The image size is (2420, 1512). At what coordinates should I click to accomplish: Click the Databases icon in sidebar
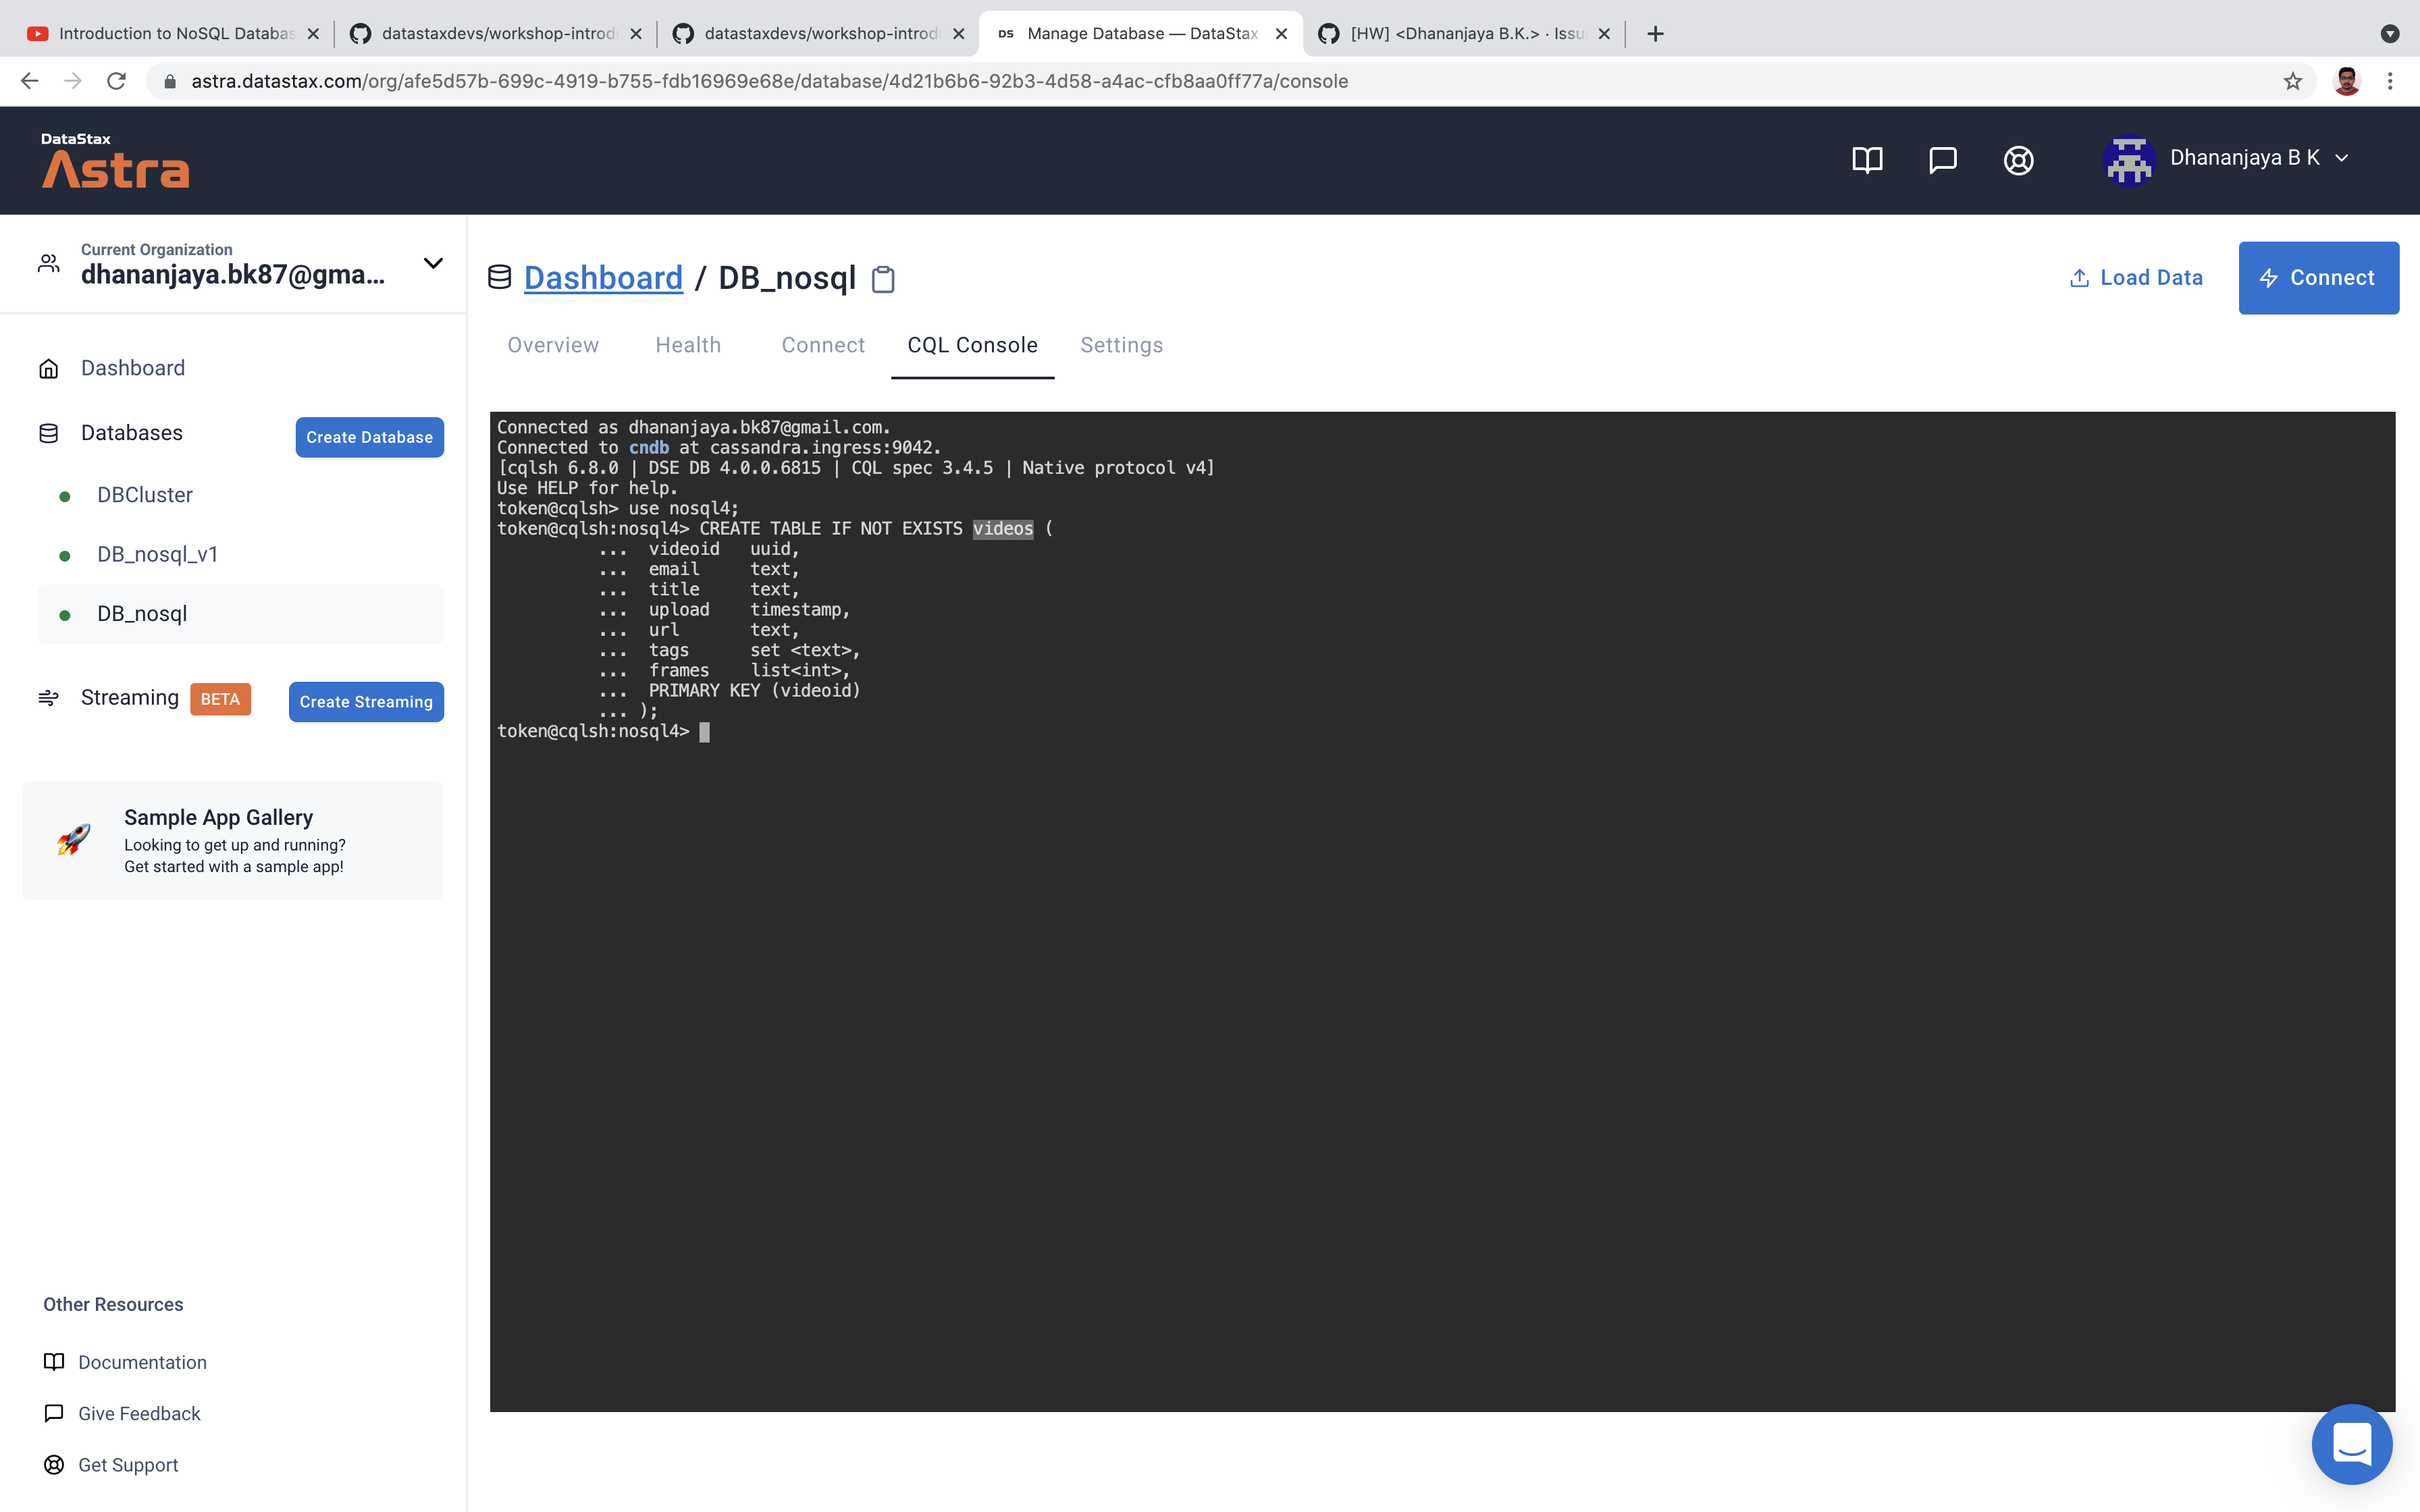pos(48,432)
